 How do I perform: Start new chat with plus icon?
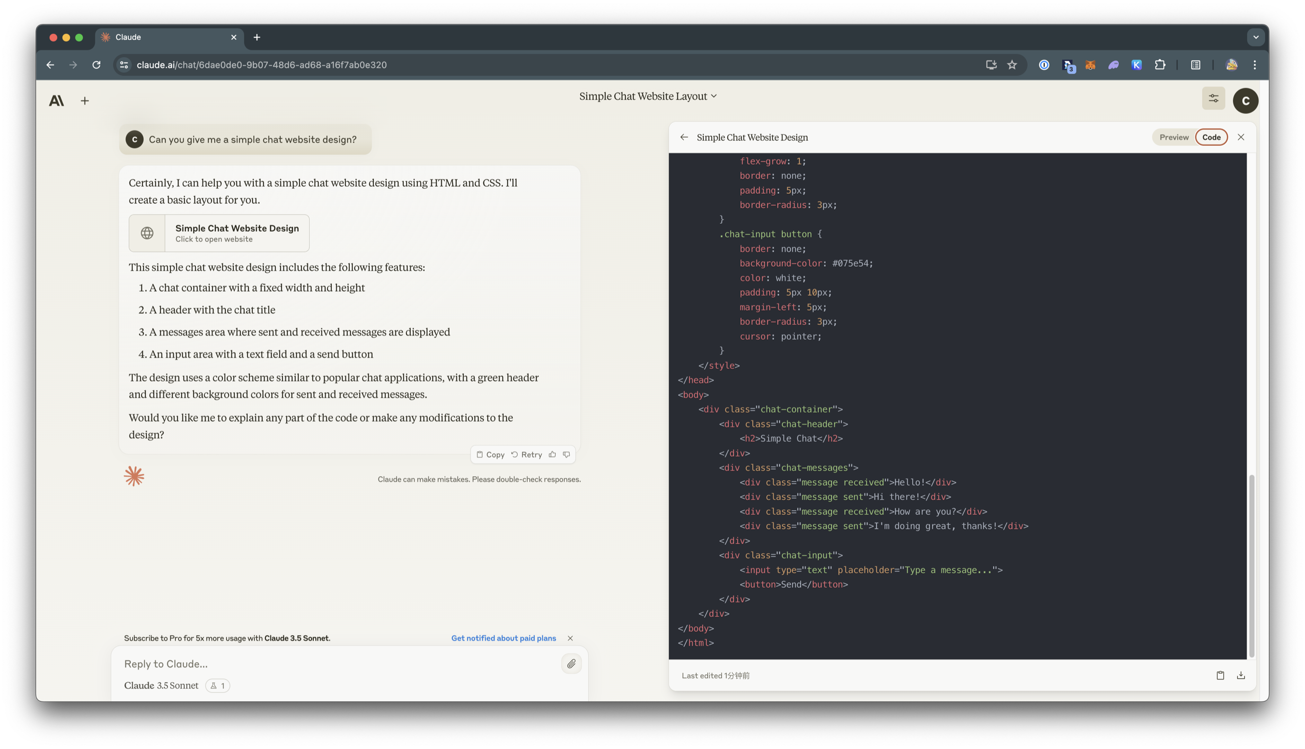point(85,101)
